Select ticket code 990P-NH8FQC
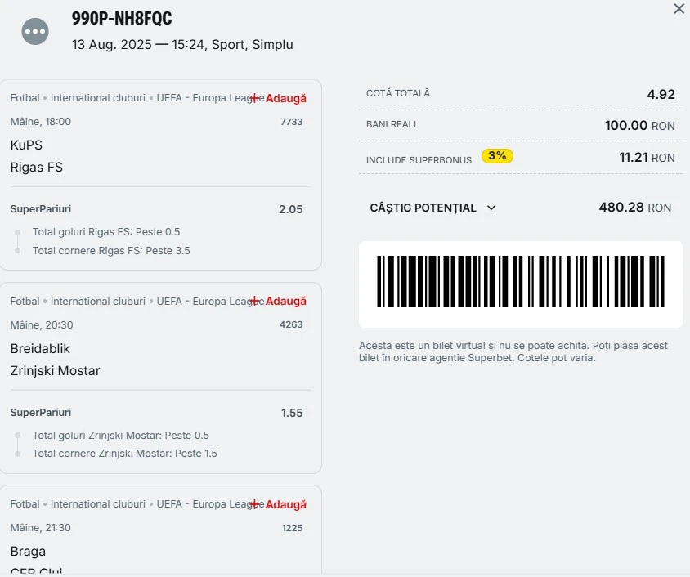 click(122, 18)
